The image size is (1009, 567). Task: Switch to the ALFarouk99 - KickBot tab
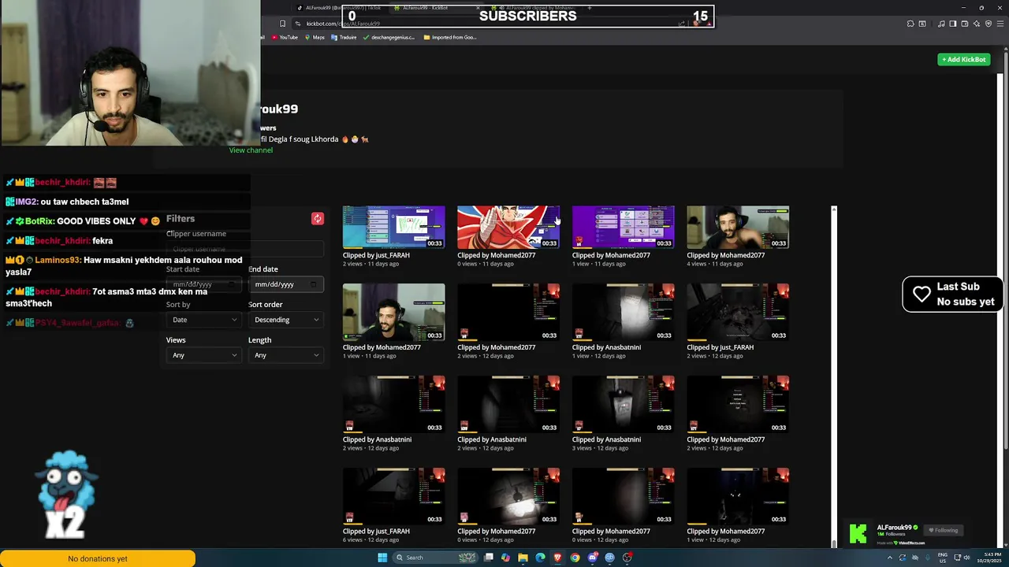435,8
